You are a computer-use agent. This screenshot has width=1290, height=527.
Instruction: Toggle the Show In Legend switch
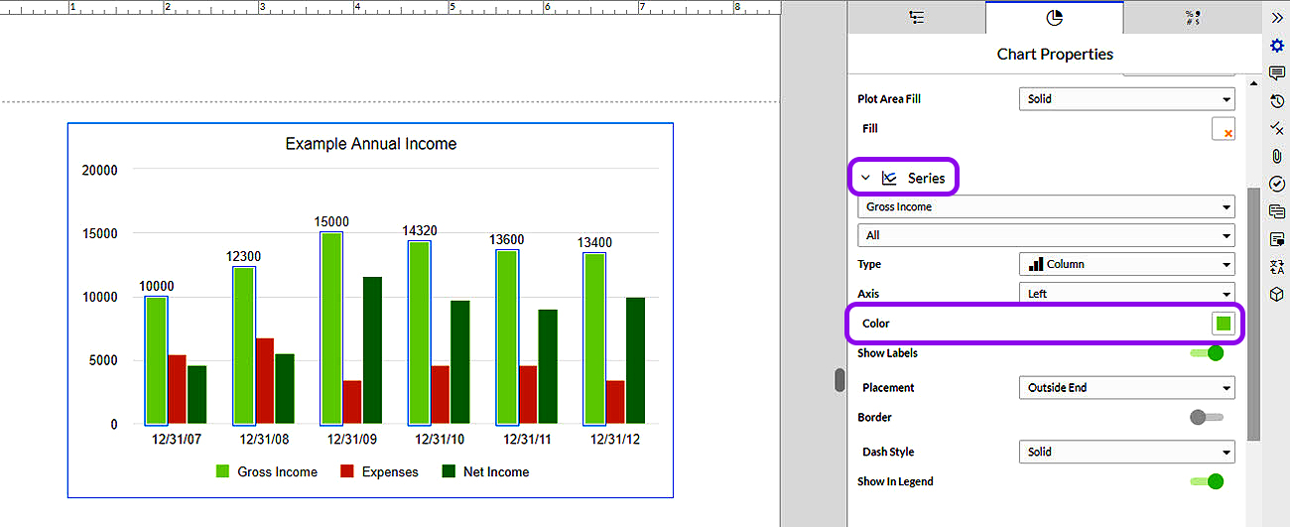(1207, 481)
